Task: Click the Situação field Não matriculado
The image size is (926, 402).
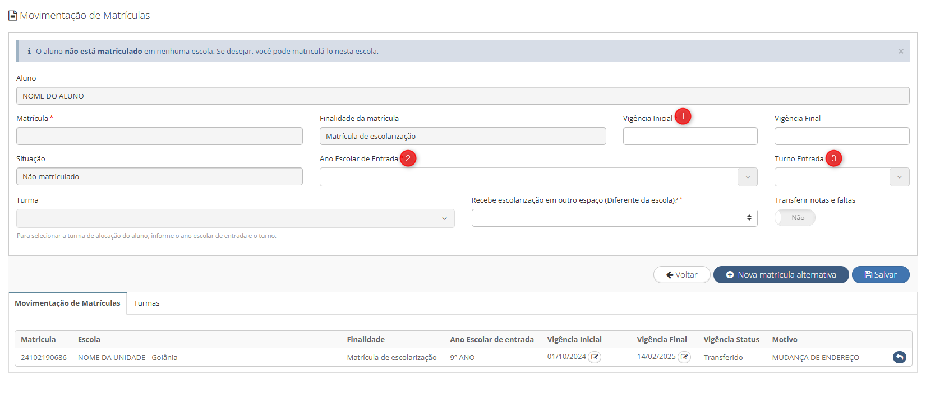Action: pyautogui.click(x=159, y=176)
